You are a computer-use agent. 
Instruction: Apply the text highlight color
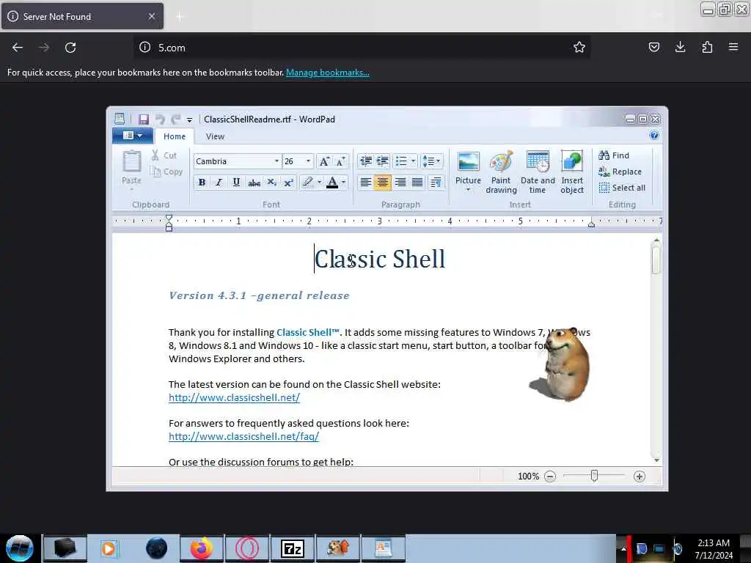[307, 183]
